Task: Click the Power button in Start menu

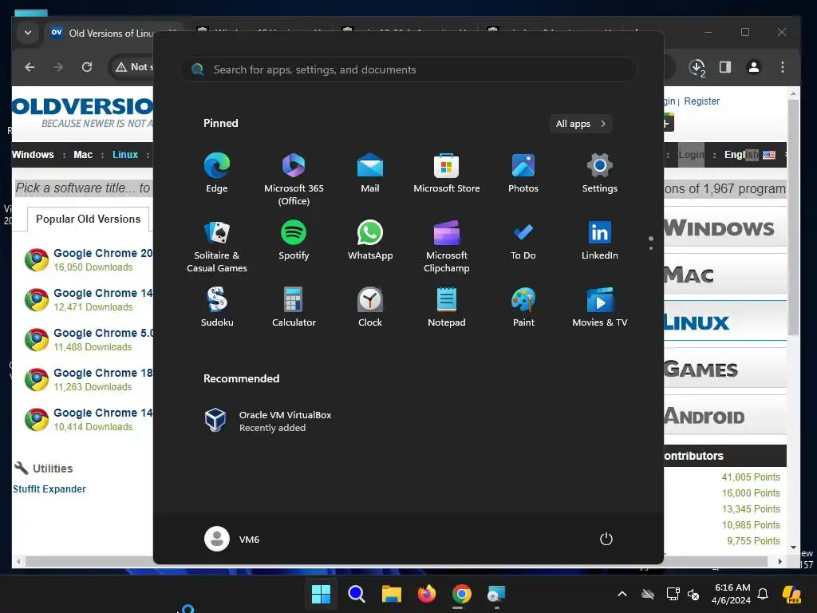Action: point(606,539)
